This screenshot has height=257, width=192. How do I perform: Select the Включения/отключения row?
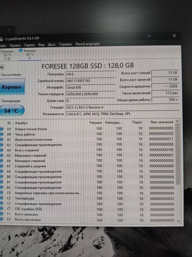88,139
